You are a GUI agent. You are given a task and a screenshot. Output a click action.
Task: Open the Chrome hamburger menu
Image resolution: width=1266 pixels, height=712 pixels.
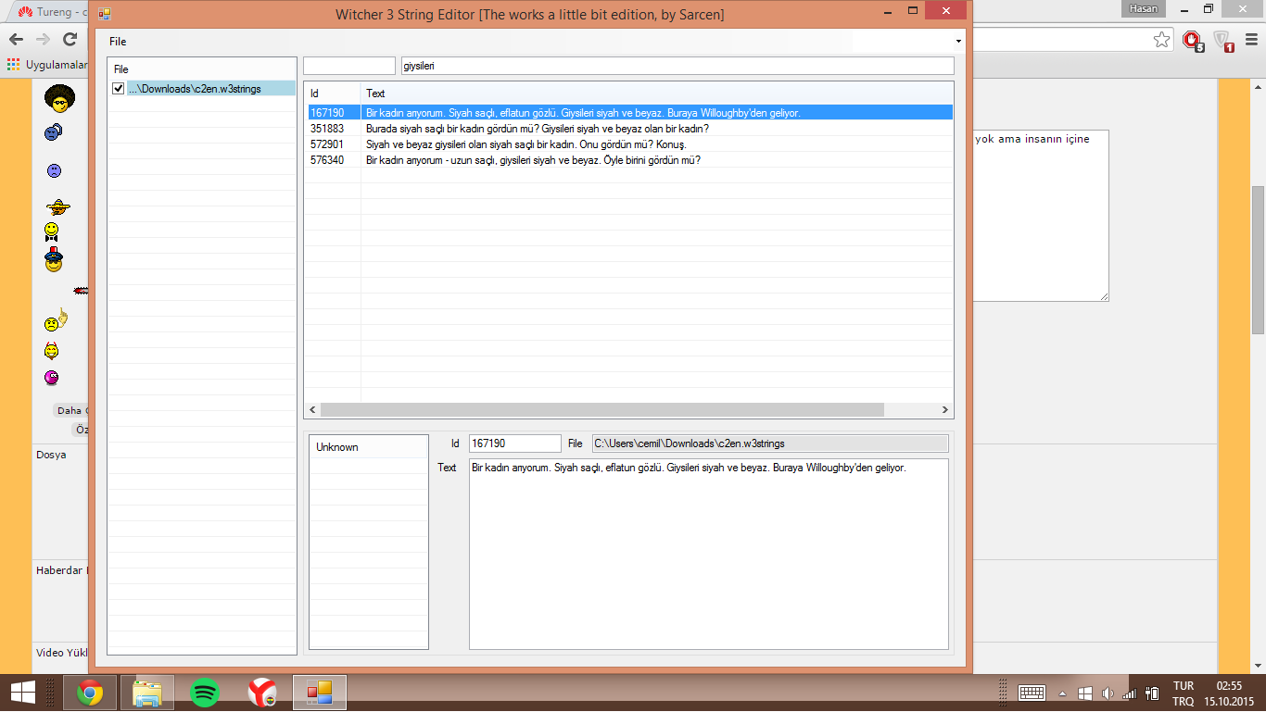(x=1249, y=40)
